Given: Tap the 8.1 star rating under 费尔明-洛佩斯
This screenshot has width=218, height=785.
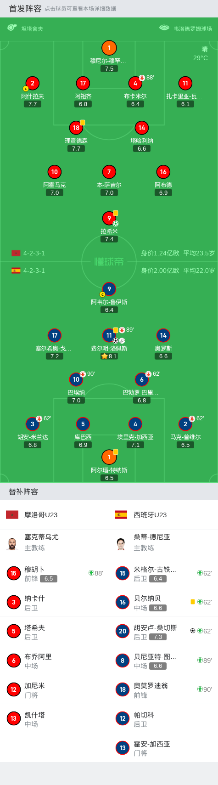Looking at the screenshot, I should (109, 356).
